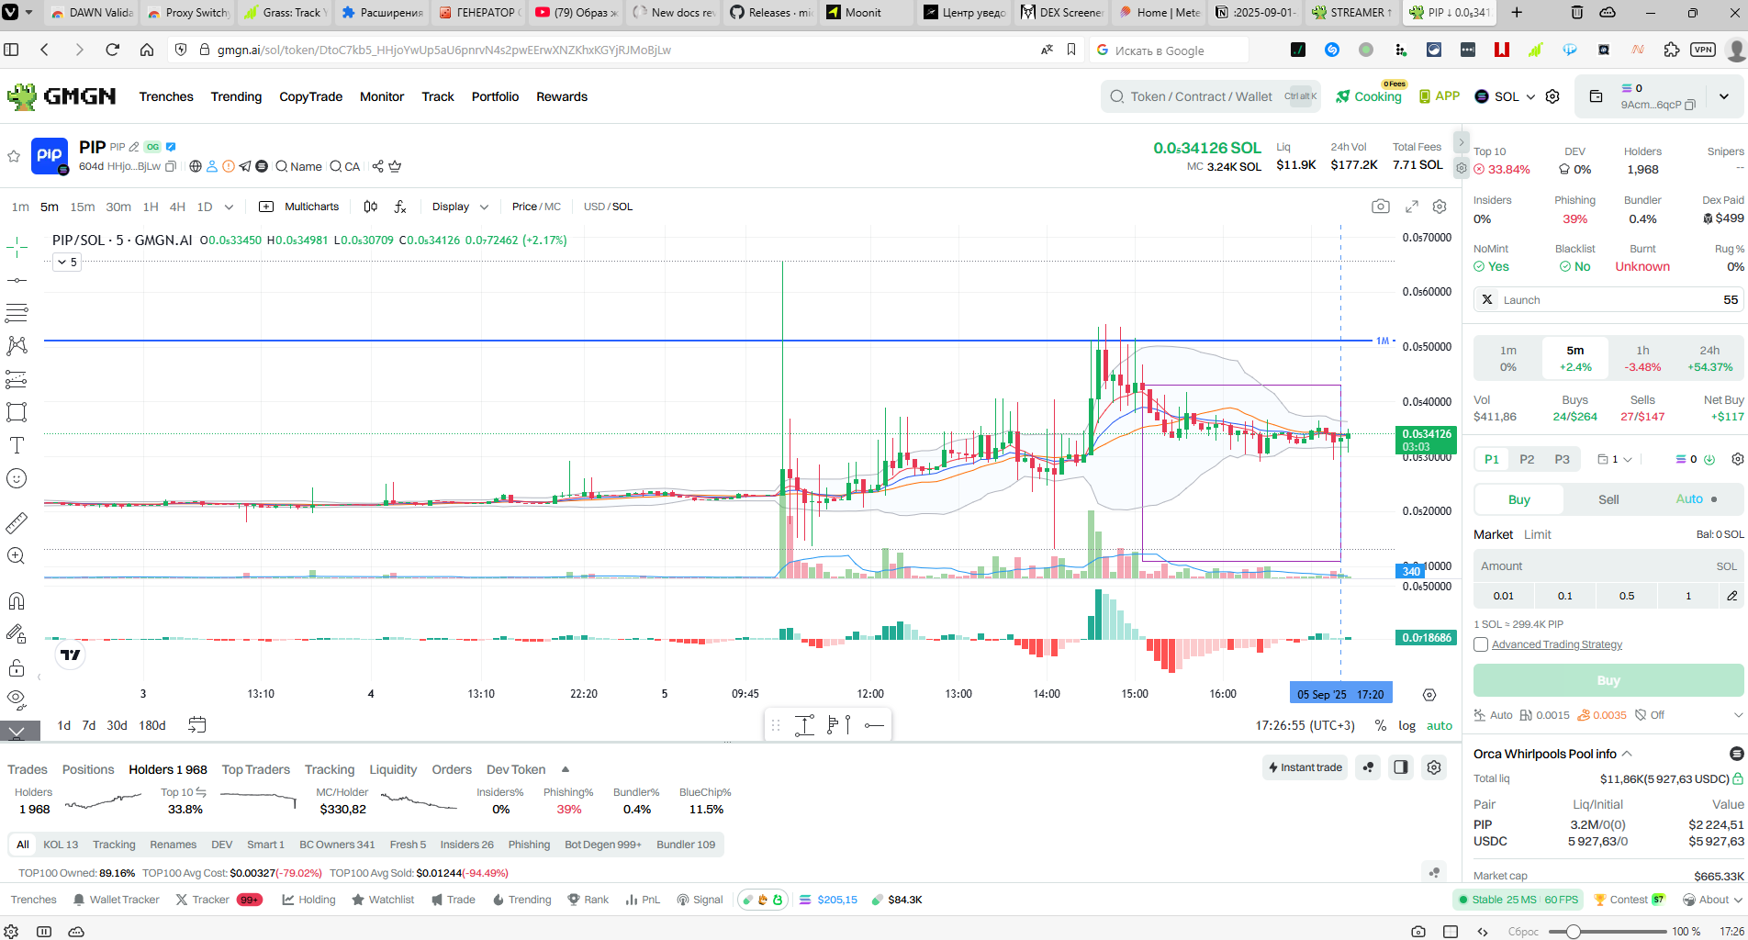1748x940 pixels.
Task: Collapse Orca Whirlpools Pool info
Action: click(1627, 754)
